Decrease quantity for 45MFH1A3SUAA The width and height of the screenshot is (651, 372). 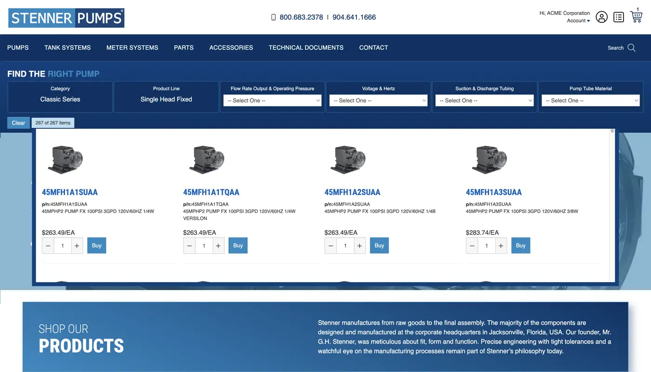tap(472, 246)
